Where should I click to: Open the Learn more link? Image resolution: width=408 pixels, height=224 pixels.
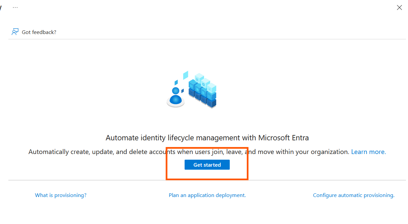pyautogui.click(x=368, y=152)
